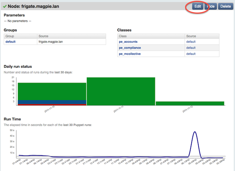Click the red segment of the 2011-11-10 bar
This screenshot has width=235, height=171.
coord(52,105)
